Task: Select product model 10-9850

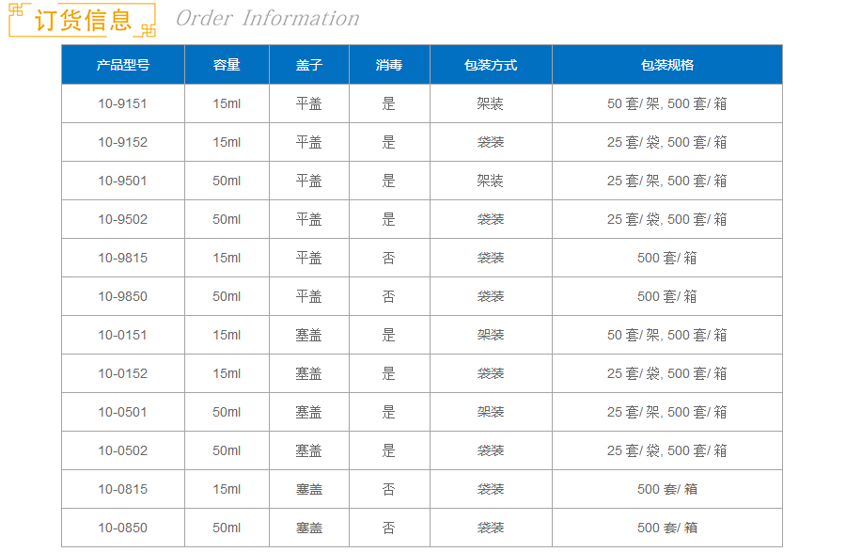Action: 122,296
